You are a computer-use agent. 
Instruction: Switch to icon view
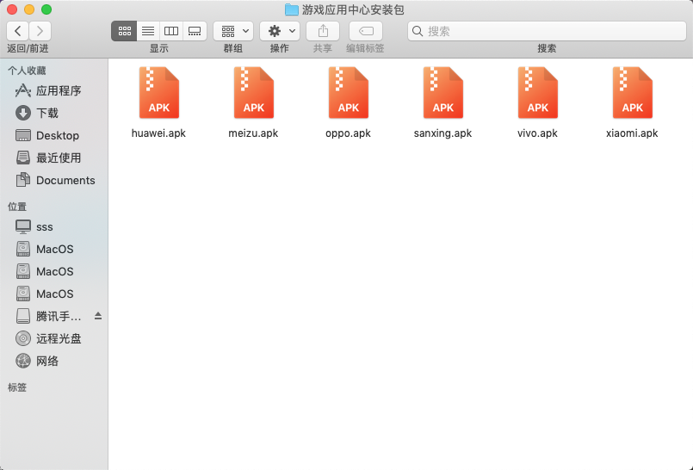pos(124,31)
